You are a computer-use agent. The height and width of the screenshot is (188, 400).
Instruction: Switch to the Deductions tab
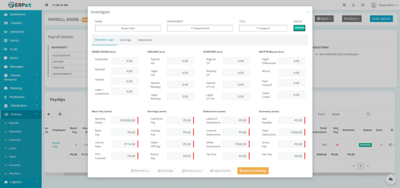point(145,40)
